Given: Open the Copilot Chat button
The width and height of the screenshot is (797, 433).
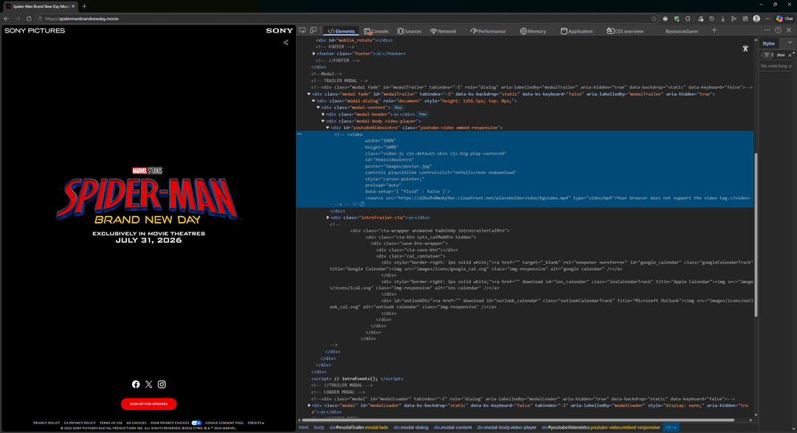Looking at the screenshot, I should pyautogui.click(x=784, y=18).
